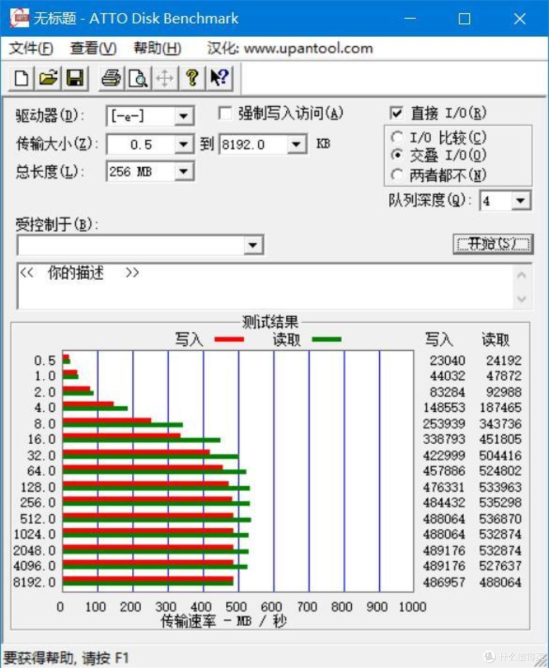Select the 交叠 I/O radio button
The width and height of the screenshot is (549, 668).
397,155
